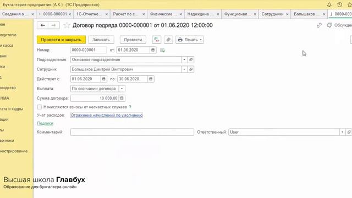
Task: Open Банк и касса sidebar section
Action: (7, 46)
